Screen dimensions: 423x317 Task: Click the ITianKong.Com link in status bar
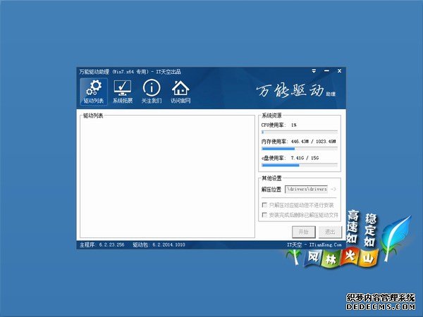[x=325, y=244]
